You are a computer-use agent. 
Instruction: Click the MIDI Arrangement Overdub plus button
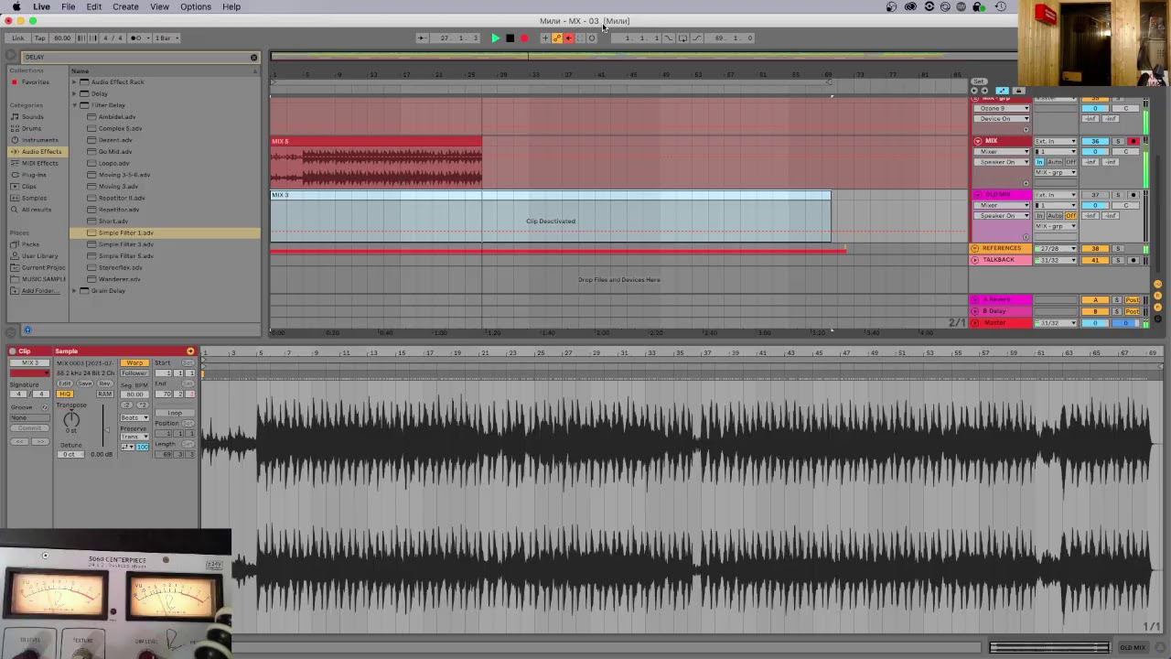point(545,38)
